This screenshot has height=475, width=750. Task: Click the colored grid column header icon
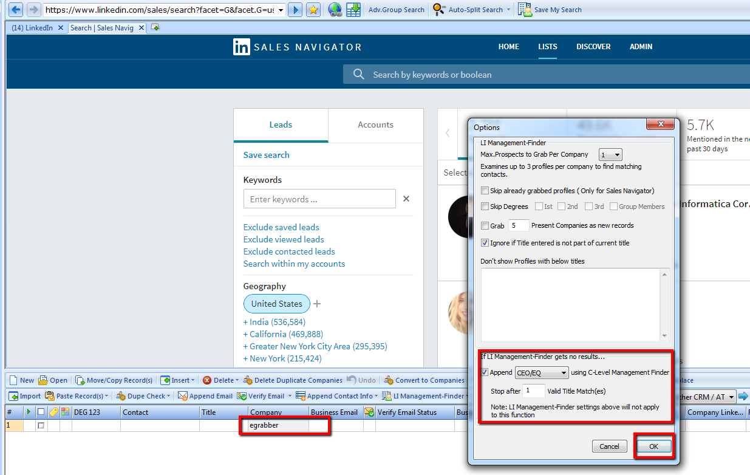click(x=65, y=412)
